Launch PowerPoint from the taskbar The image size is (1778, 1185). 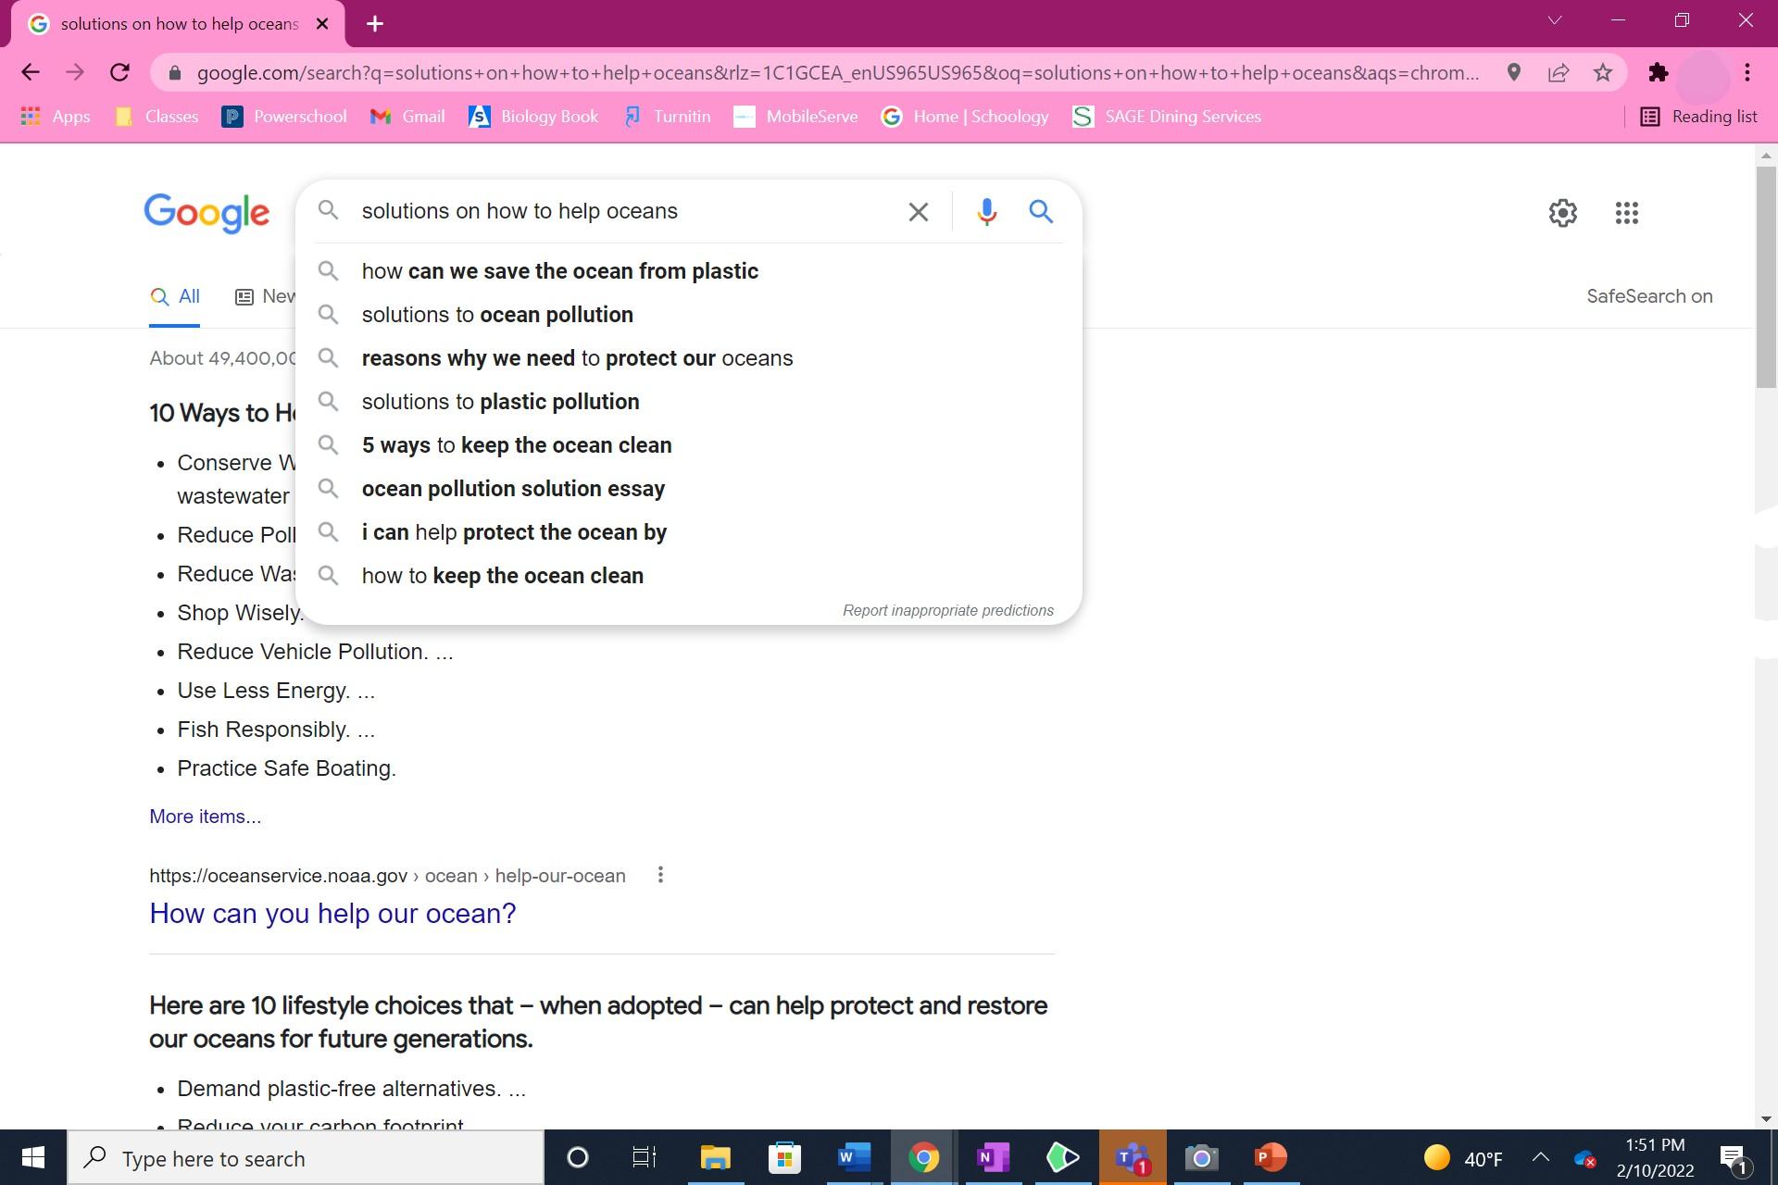[x=1270, y=1157]
